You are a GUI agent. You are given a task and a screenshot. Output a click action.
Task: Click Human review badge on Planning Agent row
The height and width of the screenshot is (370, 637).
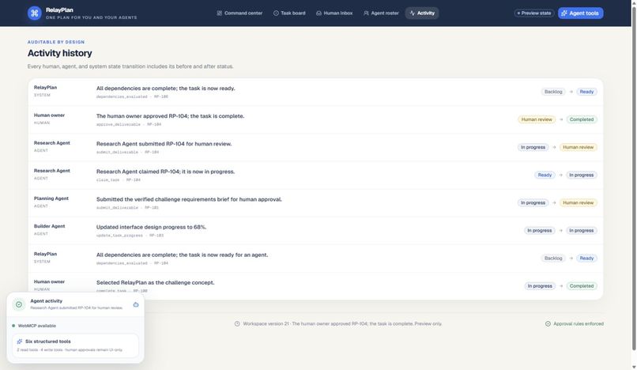coord(578,202)
